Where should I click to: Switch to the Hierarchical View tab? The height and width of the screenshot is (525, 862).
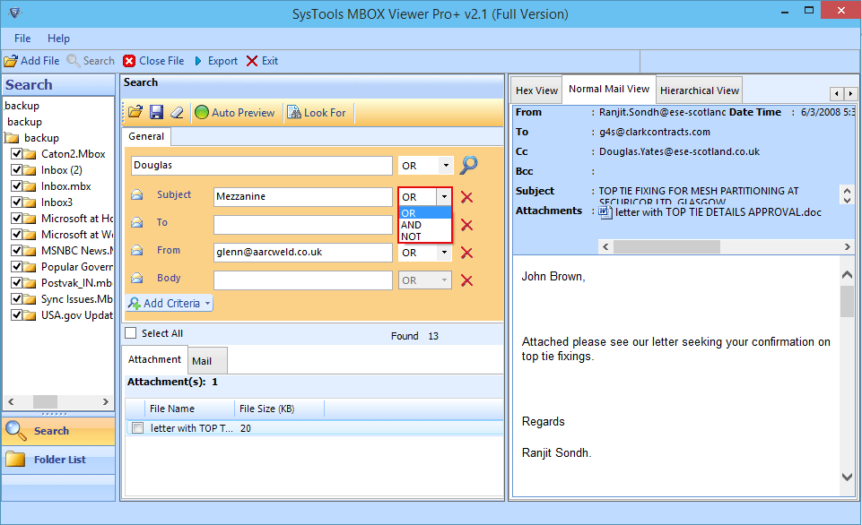[x=700, y=90]
